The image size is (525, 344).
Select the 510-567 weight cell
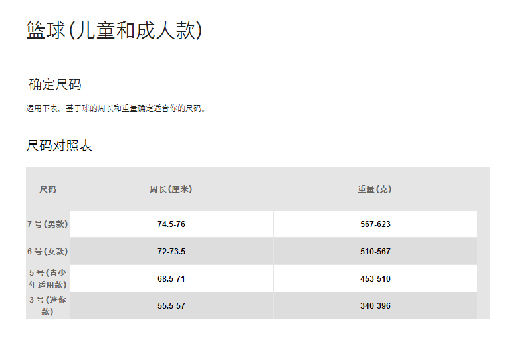[x=375, y=252]
